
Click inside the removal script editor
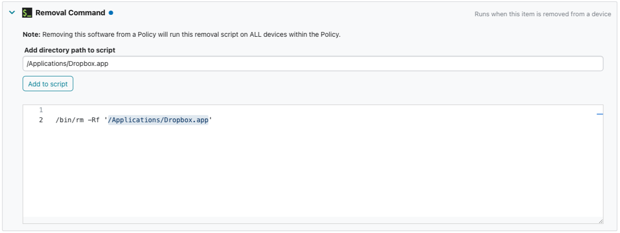pyautogui.click(x=313, y=164)
